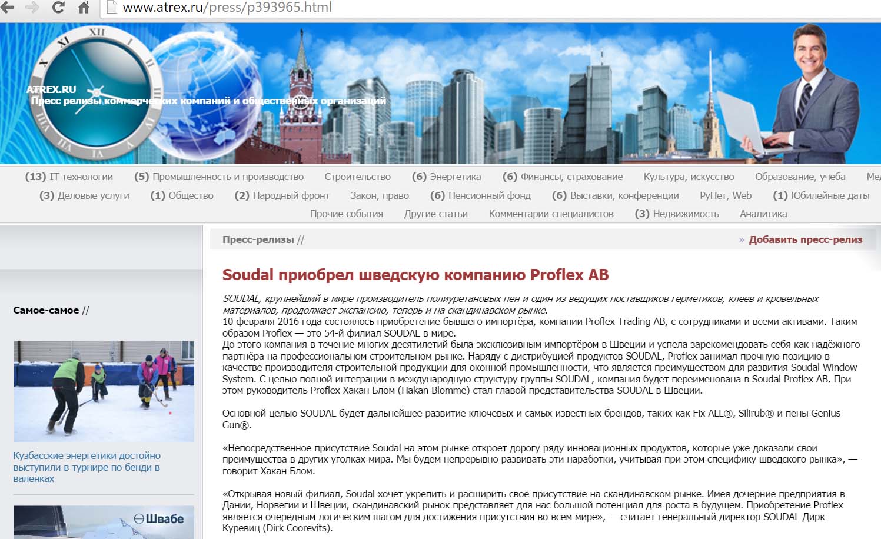Open Комментарии специалистов category
The image size is (881, 539).
click(x=551, y=214)
